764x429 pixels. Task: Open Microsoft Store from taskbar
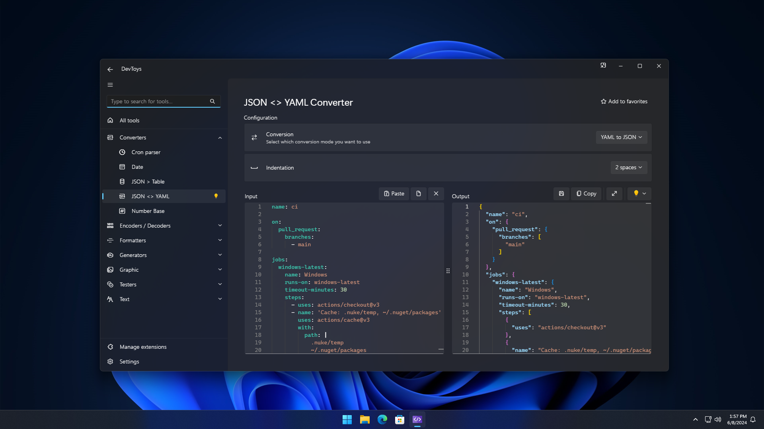pos(400,419)
